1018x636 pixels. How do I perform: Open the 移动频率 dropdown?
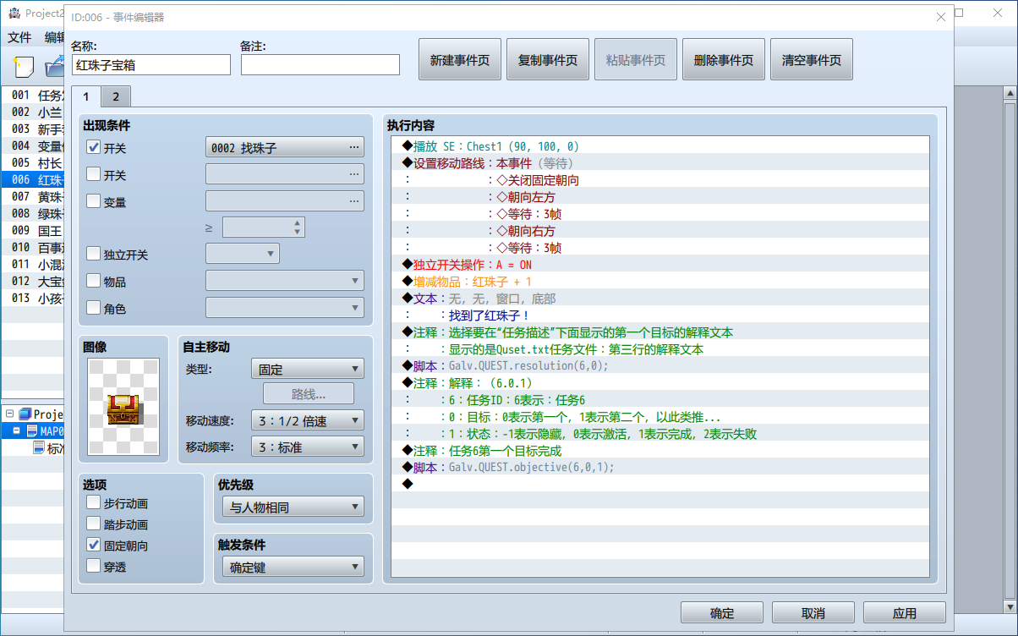[308, 447]
